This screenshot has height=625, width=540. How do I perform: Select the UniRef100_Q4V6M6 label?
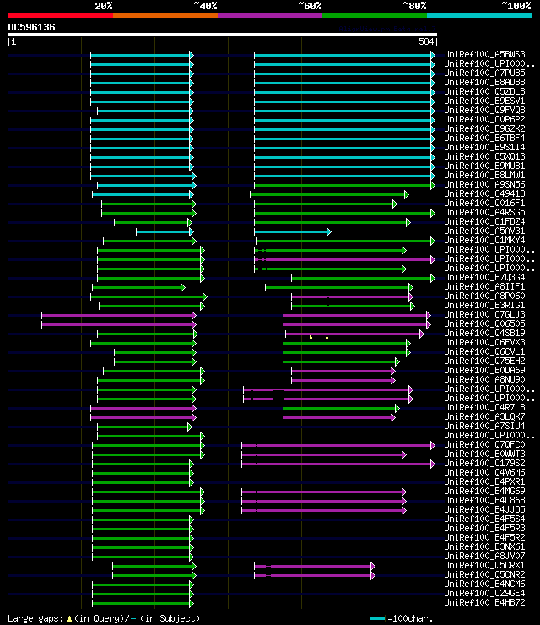click(x=484, y=473)
